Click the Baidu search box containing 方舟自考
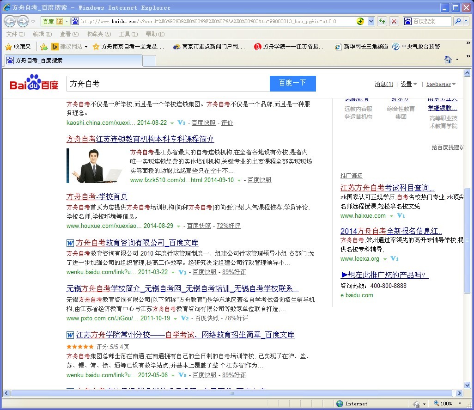The image size is (474, 410). pos(168,84)
